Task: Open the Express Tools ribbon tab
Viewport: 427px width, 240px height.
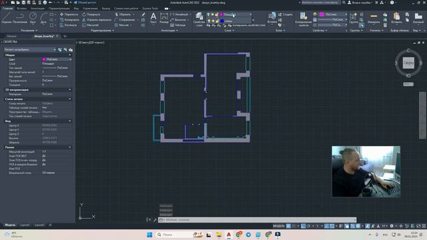Action: point(150,9)
